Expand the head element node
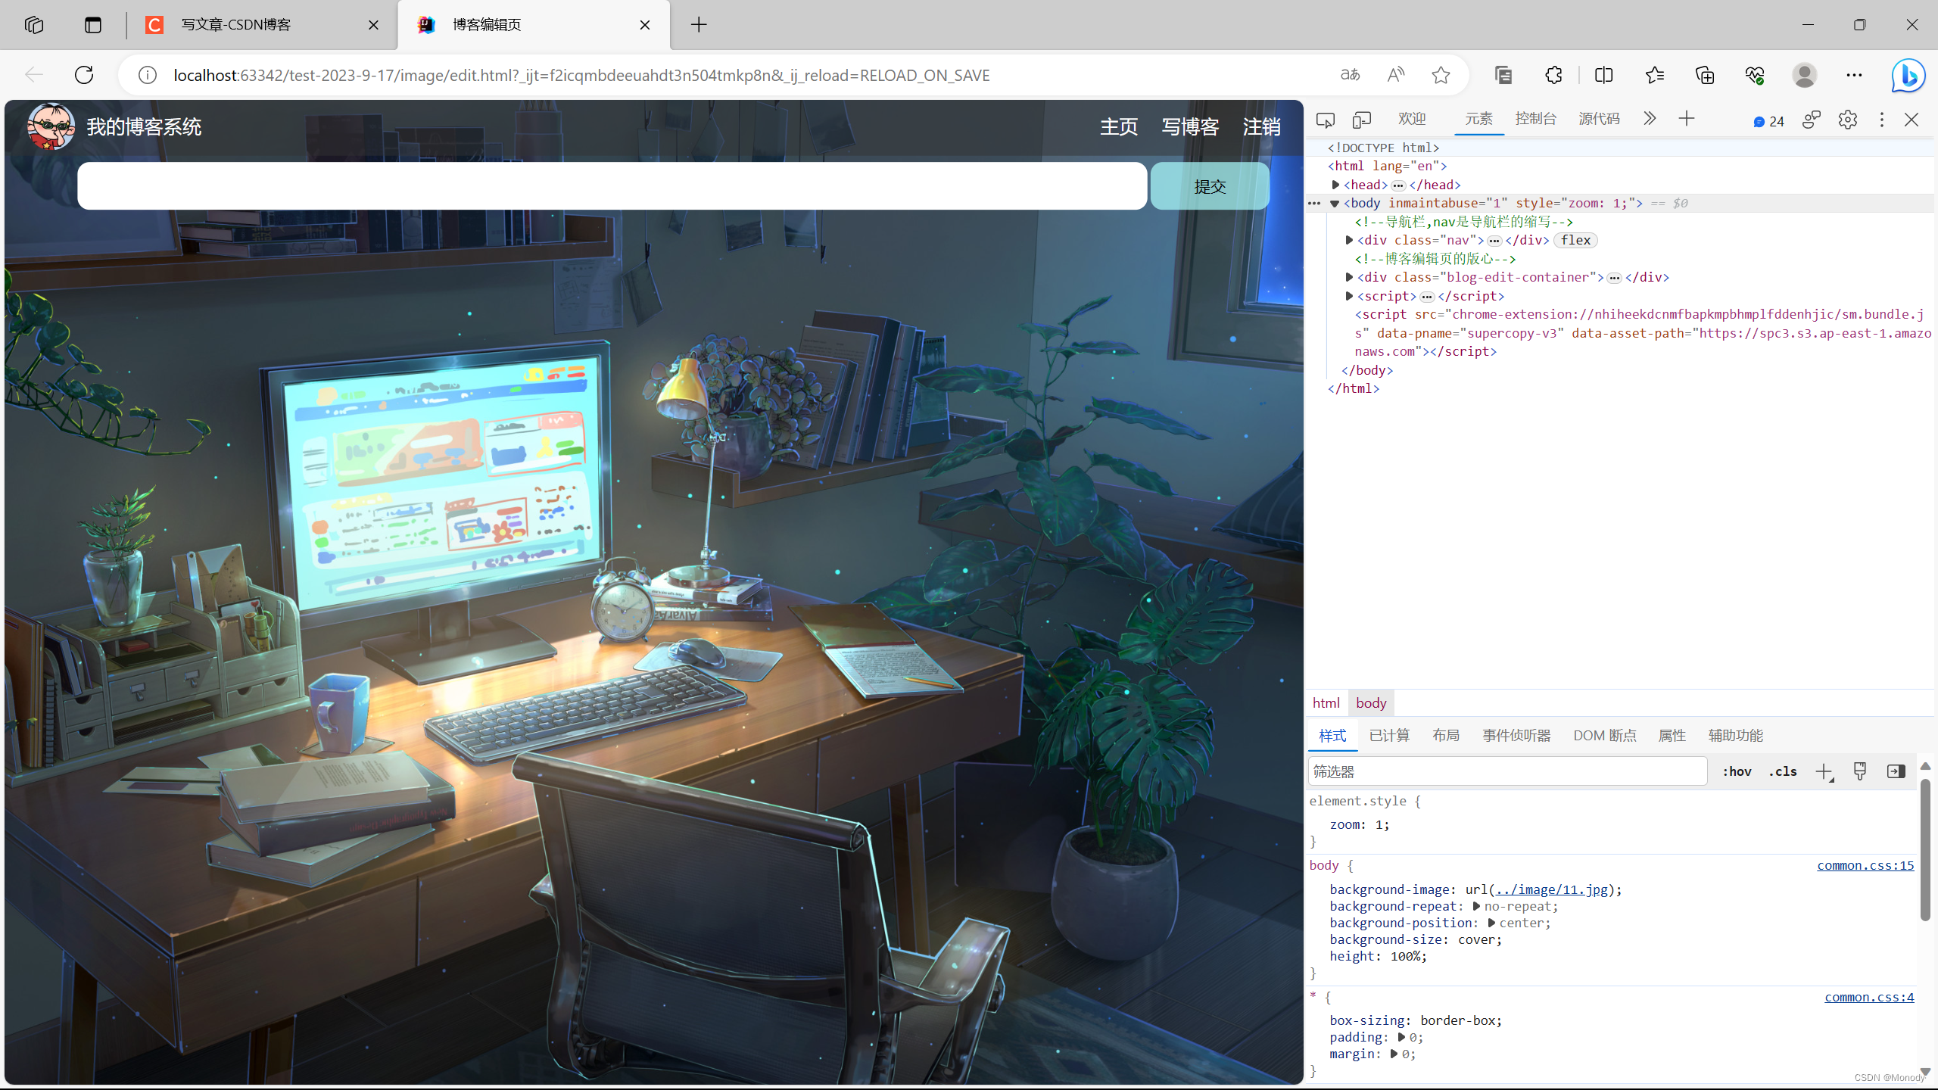Image resolution: width=1938 pixels, height=1090 pixels. pyautogui.click(x=1335, y=185)
